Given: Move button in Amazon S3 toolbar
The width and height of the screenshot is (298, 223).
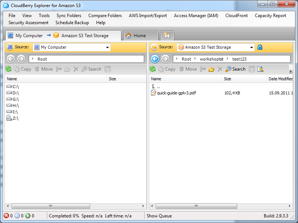Looking at the screenshot, I should pyautogui.click(x=188, y=69).
